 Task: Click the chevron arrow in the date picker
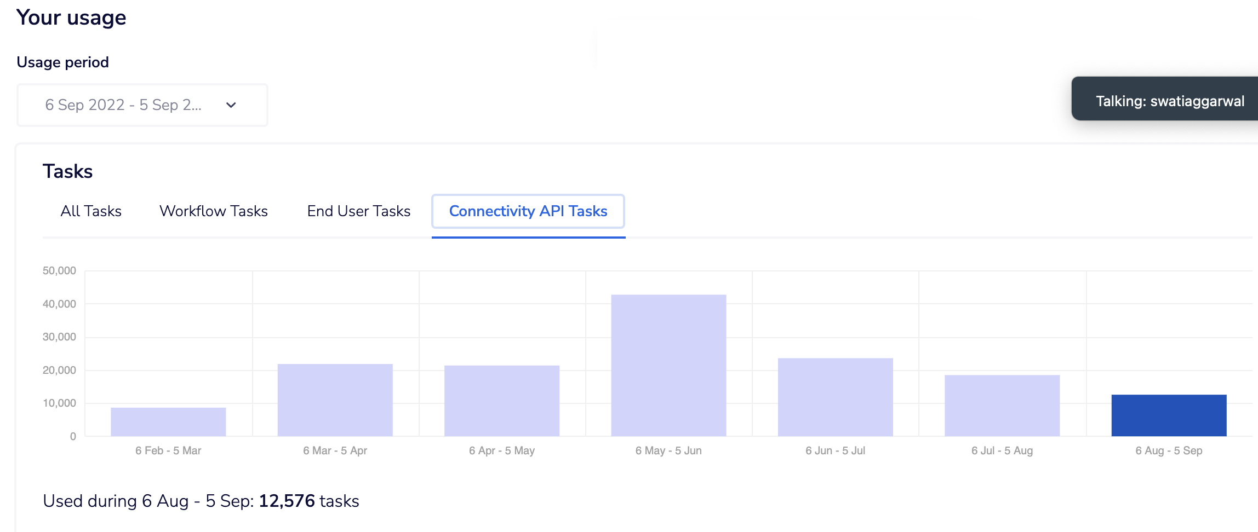pos(231,105)
